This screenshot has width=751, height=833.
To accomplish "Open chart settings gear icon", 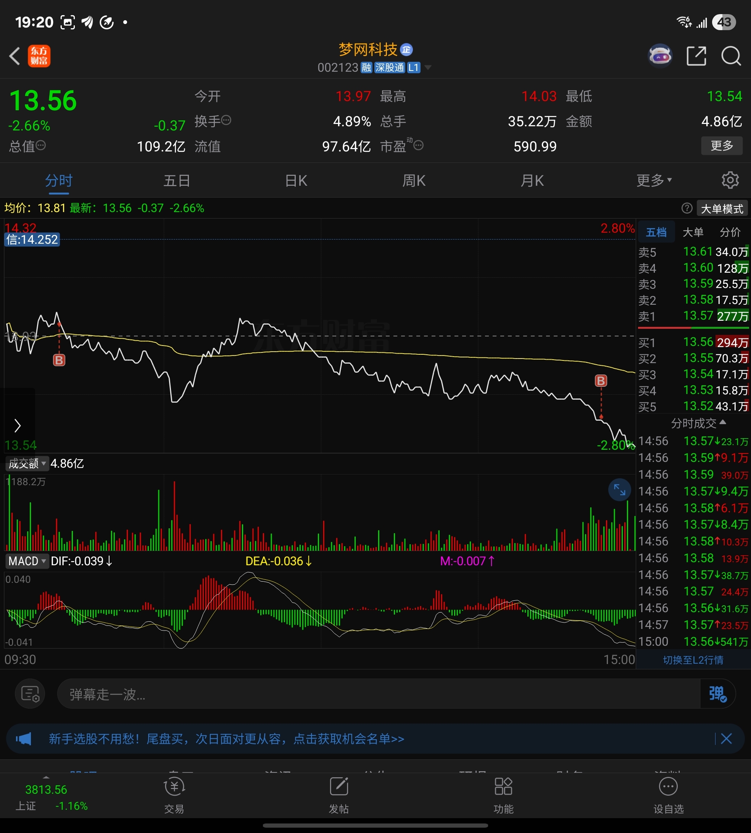I will (730, 180).
